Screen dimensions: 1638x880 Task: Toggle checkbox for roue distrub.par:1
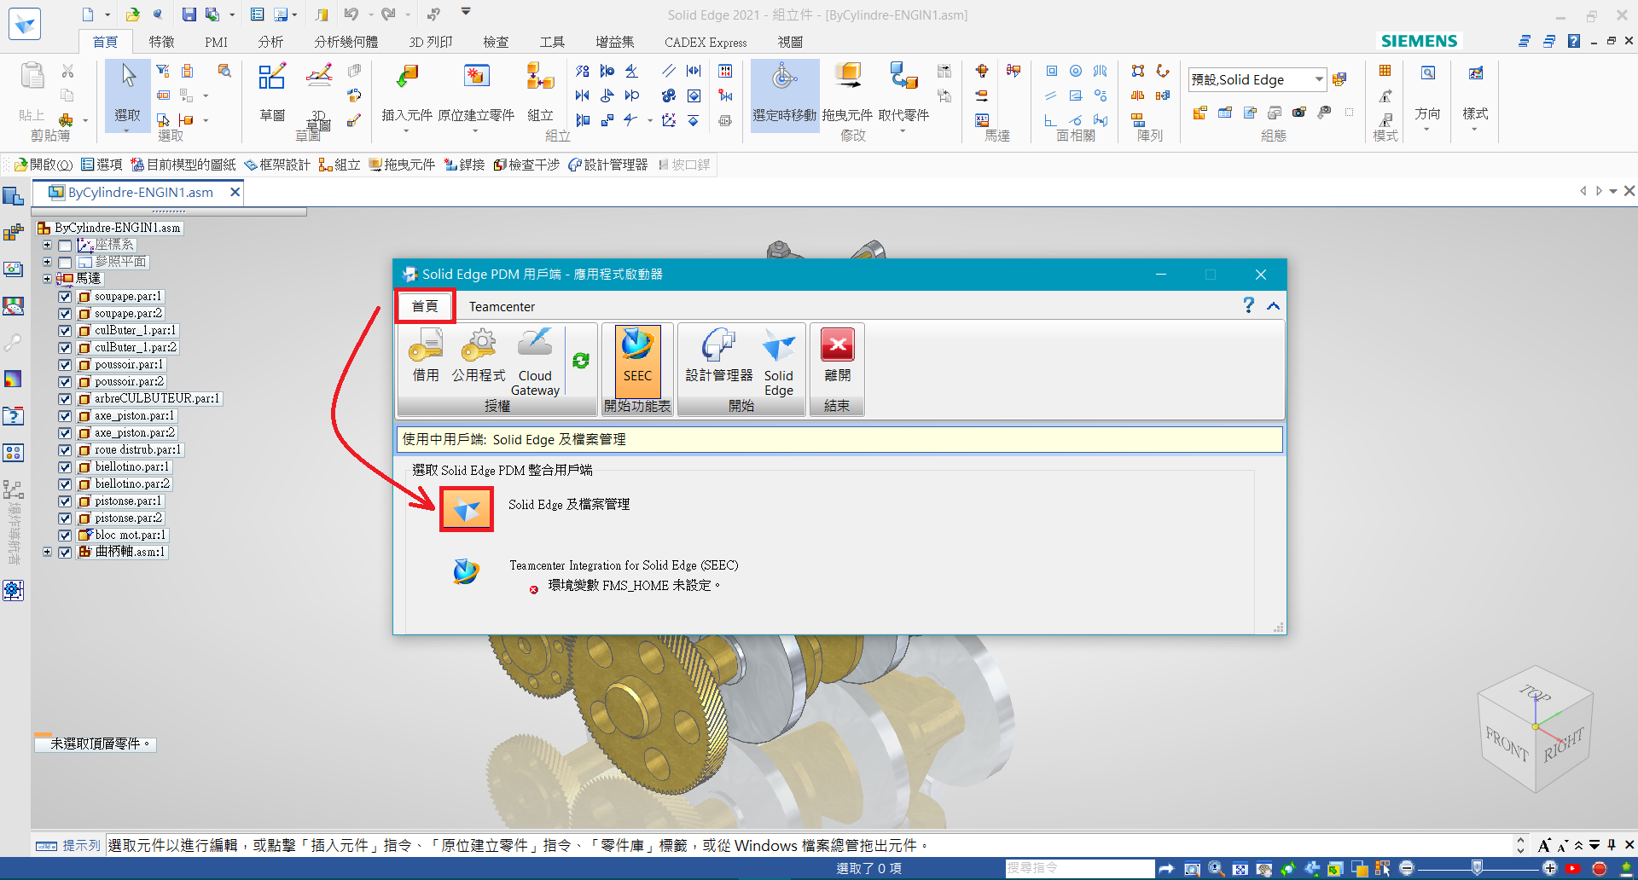point(65,450)
